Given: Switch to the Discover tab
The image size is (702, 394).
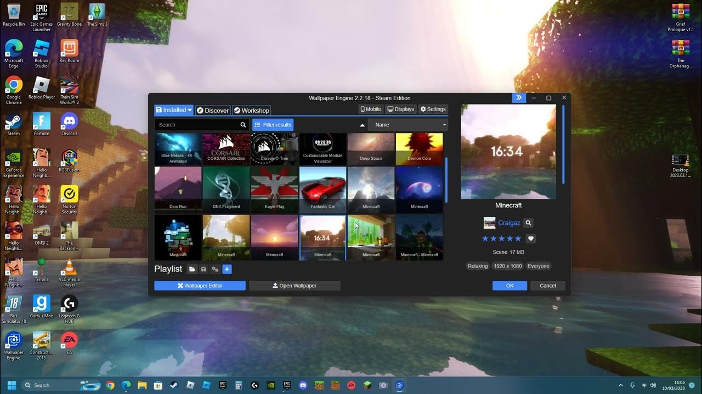Looking at the screenshot, I should [x=213, y=111].
